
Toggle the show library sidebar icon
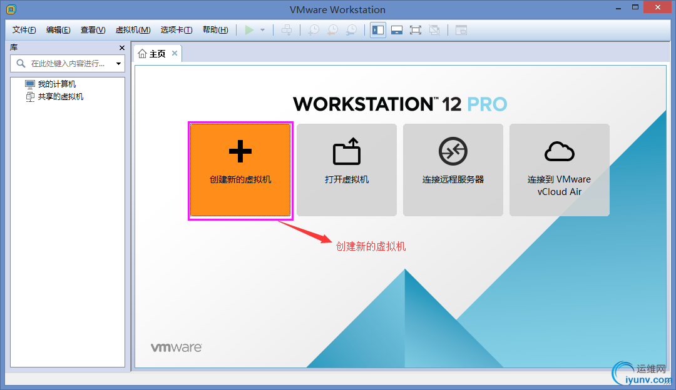click(x=378, y=30)
